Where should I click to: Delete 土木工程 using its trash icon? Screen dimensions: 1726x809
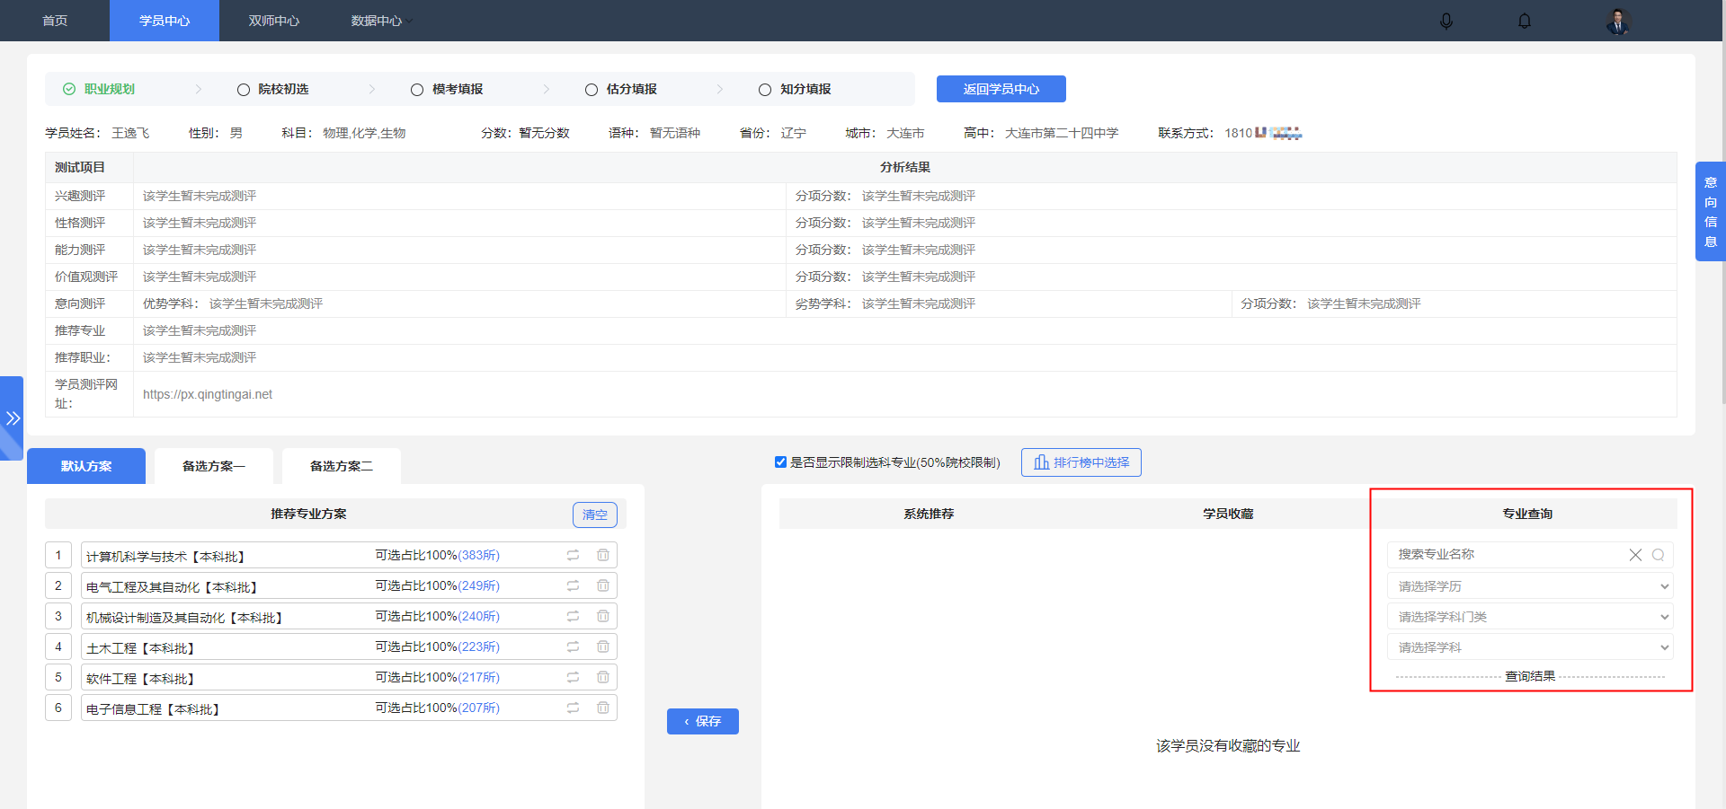point(603,646)
